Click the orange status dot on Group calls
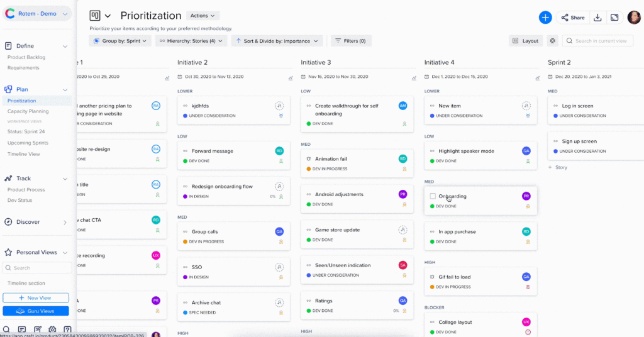The image size is (644, 337). (185, 241)
